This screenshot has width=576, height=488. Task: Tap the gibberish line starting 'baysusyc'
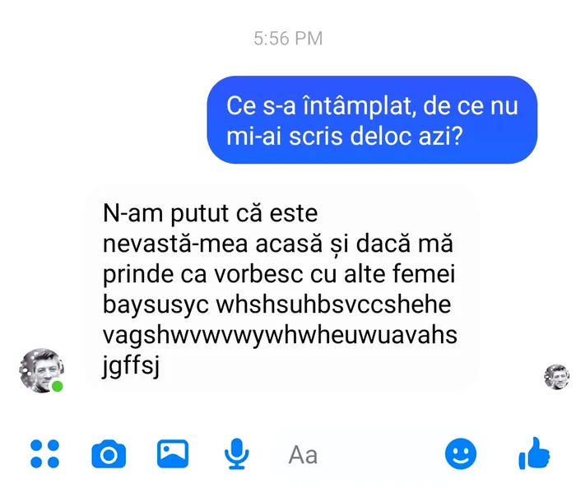[277, 304]
